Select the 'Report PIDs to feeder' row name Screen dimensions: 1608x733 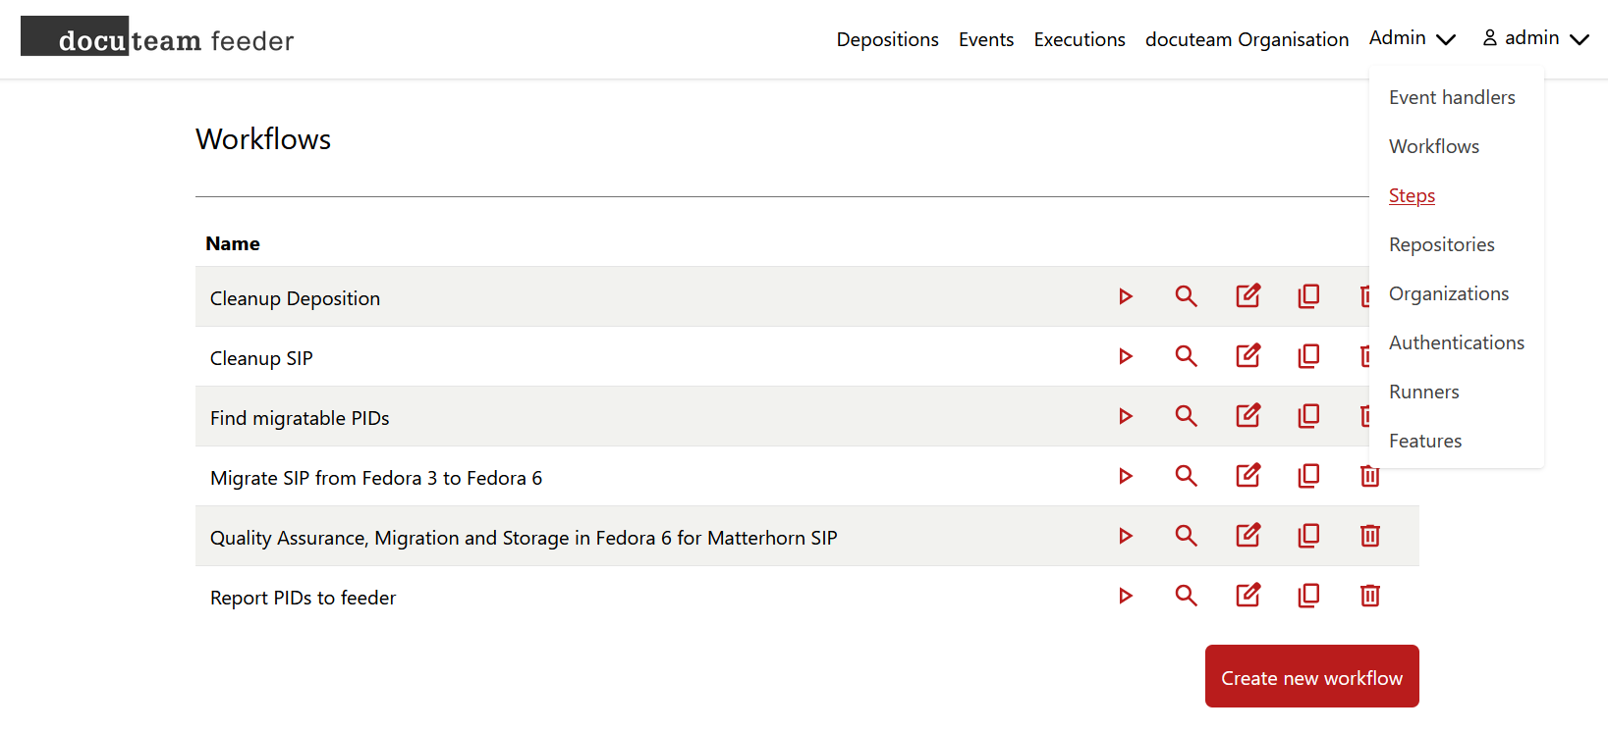(x=303, y=598)
